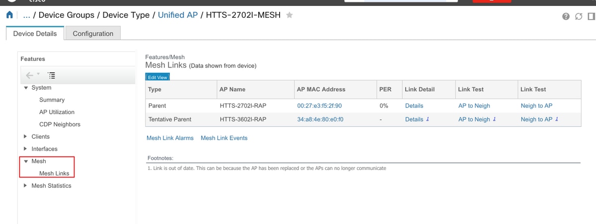Click the Device Groups breadcrumb text
The height and width of the screenshot is (224, 596).
67,15
